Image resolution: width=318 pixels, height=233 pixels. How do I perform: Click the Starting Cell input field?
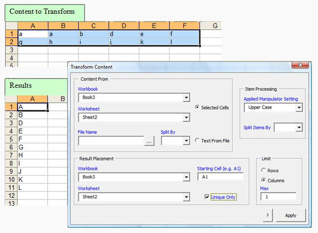[220, 177]
